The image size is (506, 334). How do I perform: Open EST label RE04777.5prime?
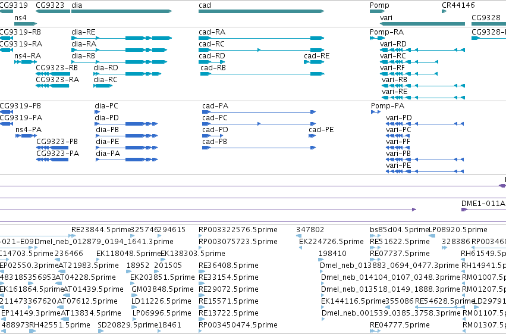point(400,325)
